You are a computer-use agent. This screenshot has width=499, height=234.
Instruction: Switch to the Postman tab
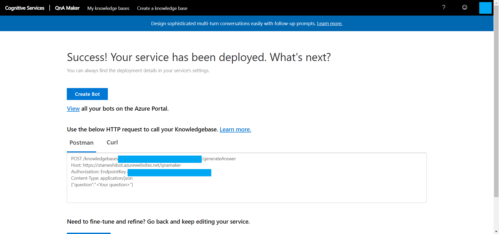click(81, 143)
